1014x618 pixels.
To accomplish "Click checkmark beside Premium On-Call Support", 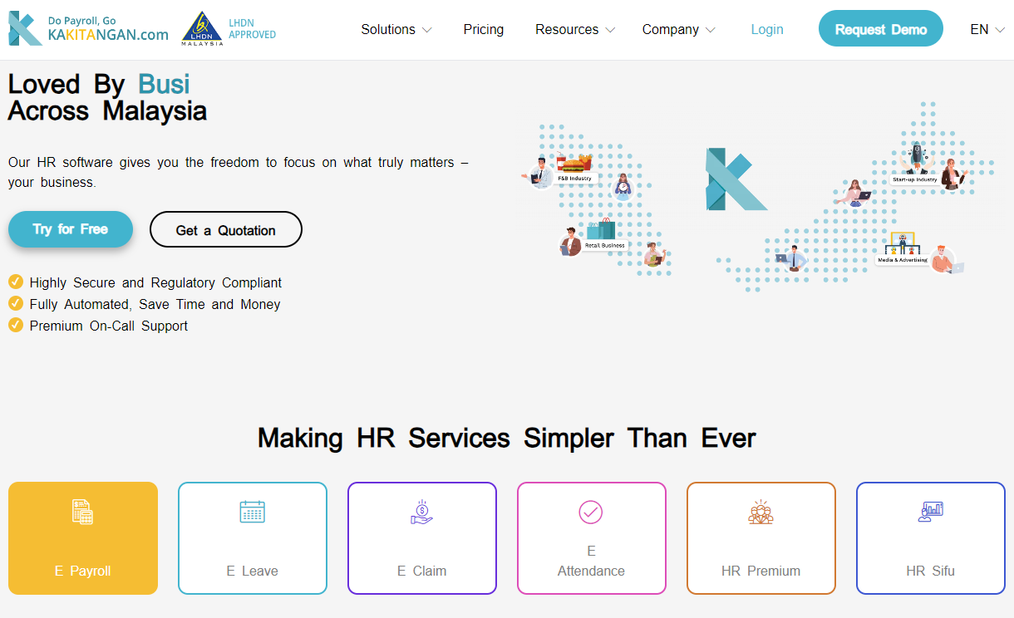I will coord(15,325).
